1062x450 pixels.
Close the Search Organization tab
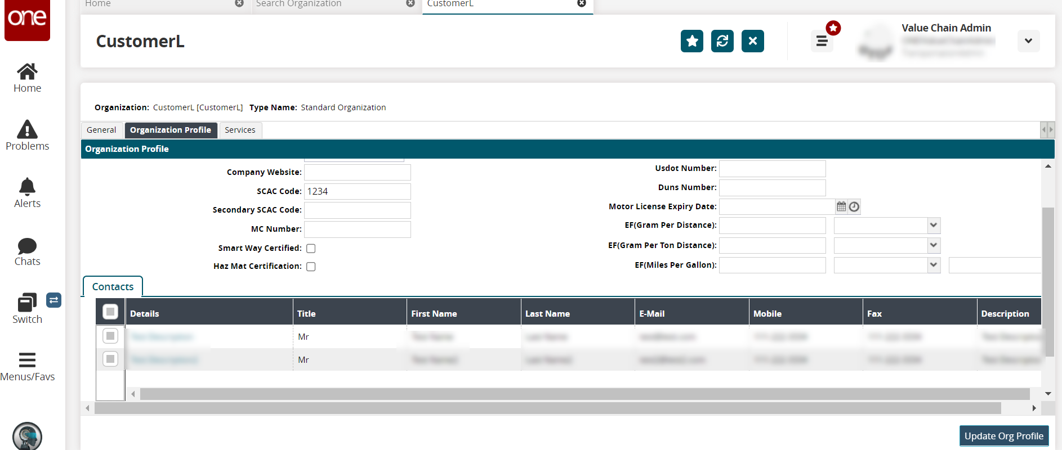[410, 3]
